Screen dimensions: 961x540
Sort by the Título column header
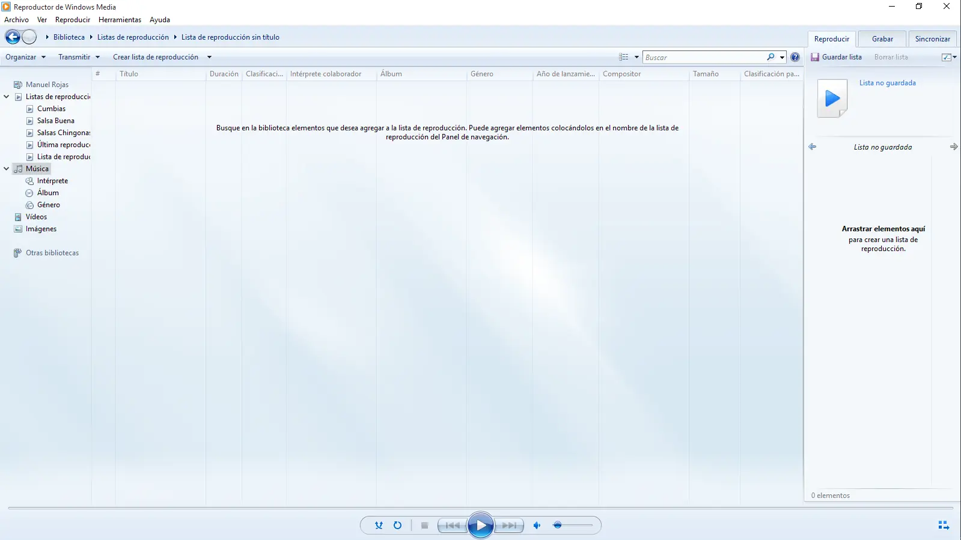tap(160, 74)
